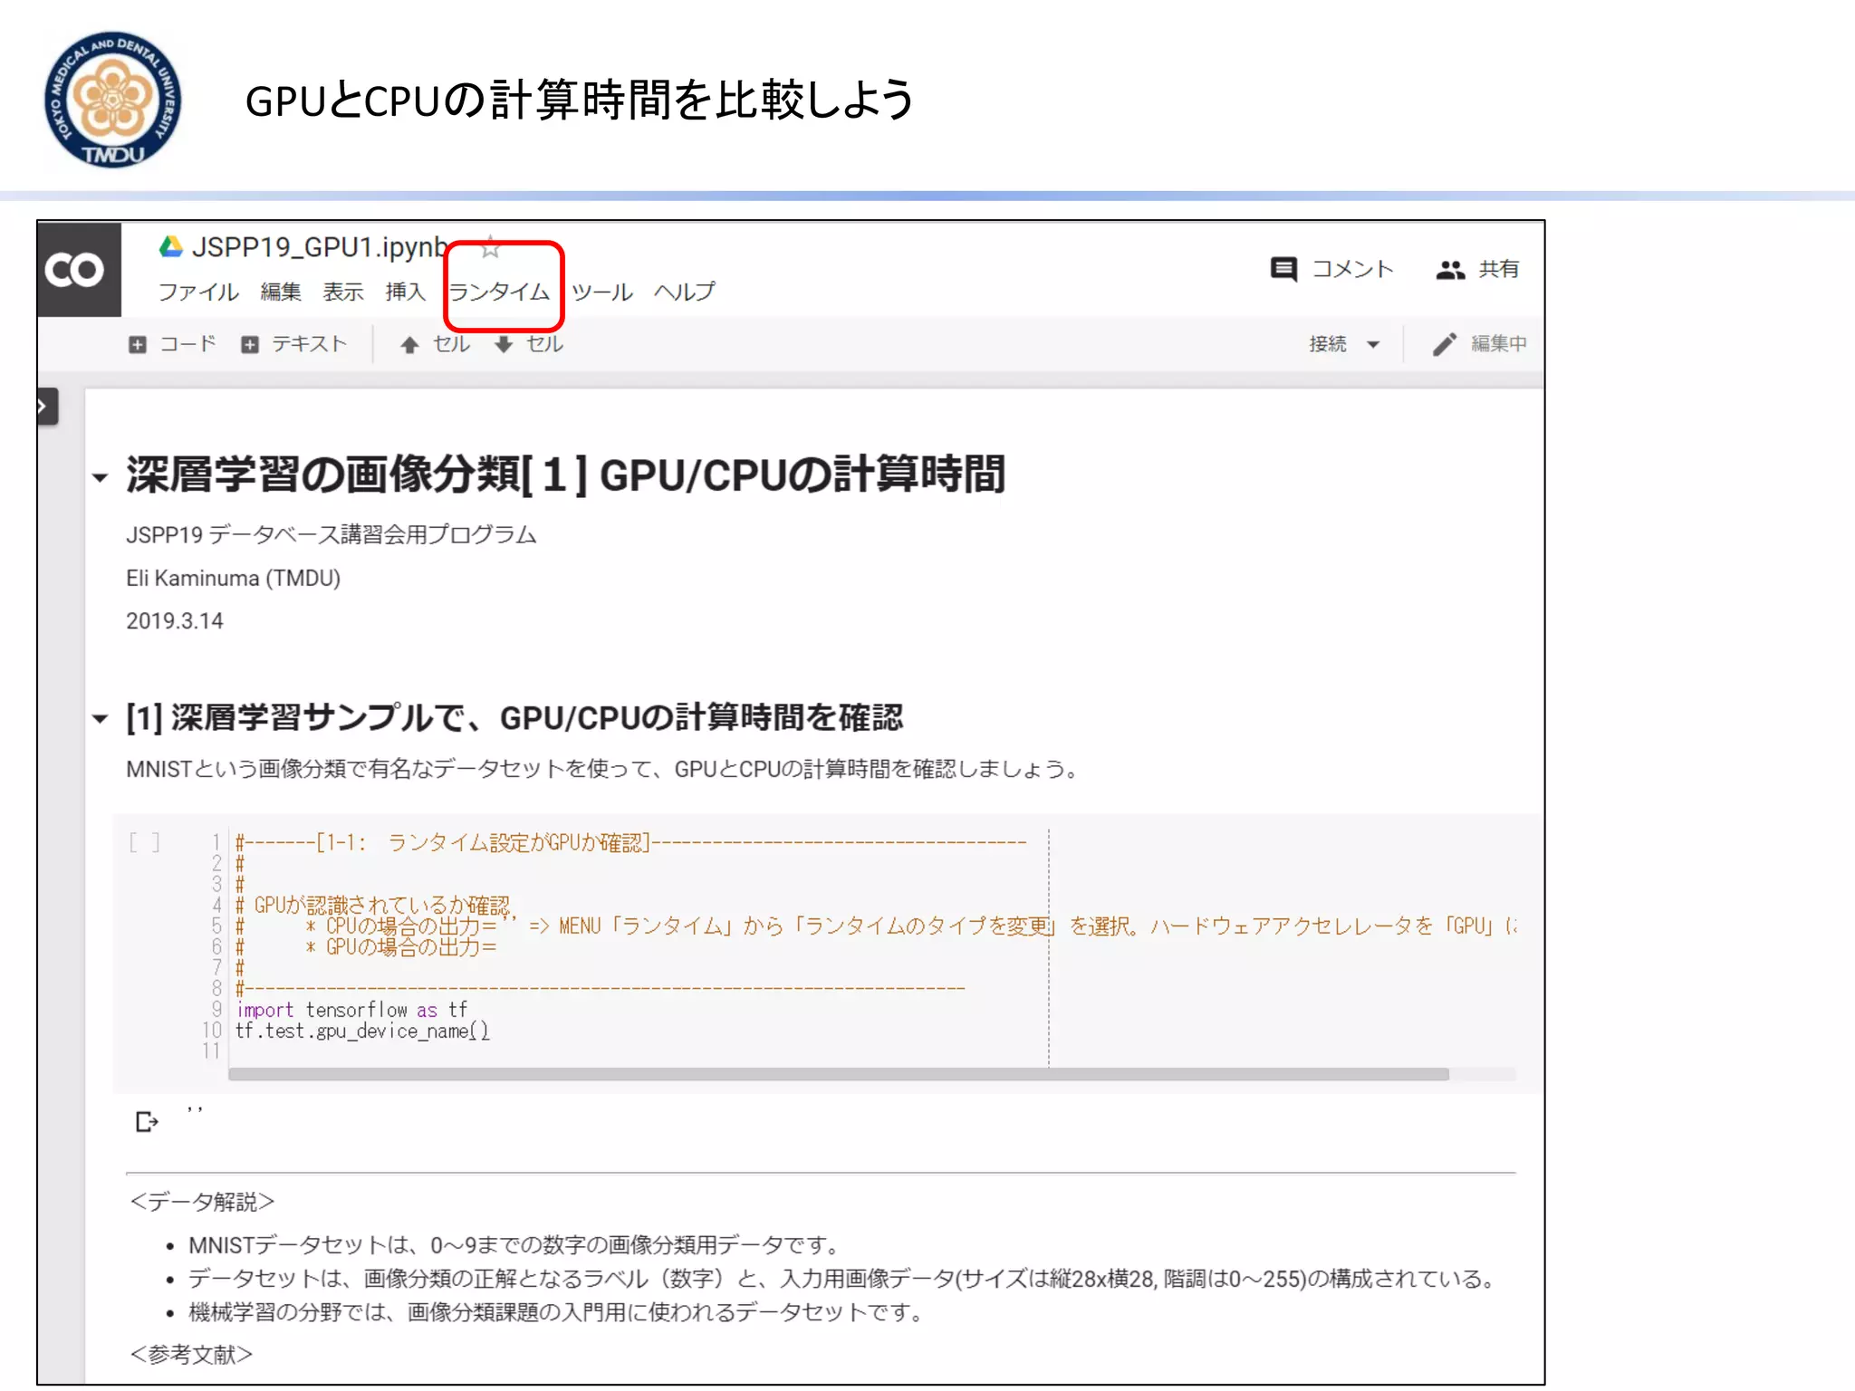Click code line tf.test.gpu_device_name()
The height and width of the screenshot is (1391, 1855).
pos(362,1031)
